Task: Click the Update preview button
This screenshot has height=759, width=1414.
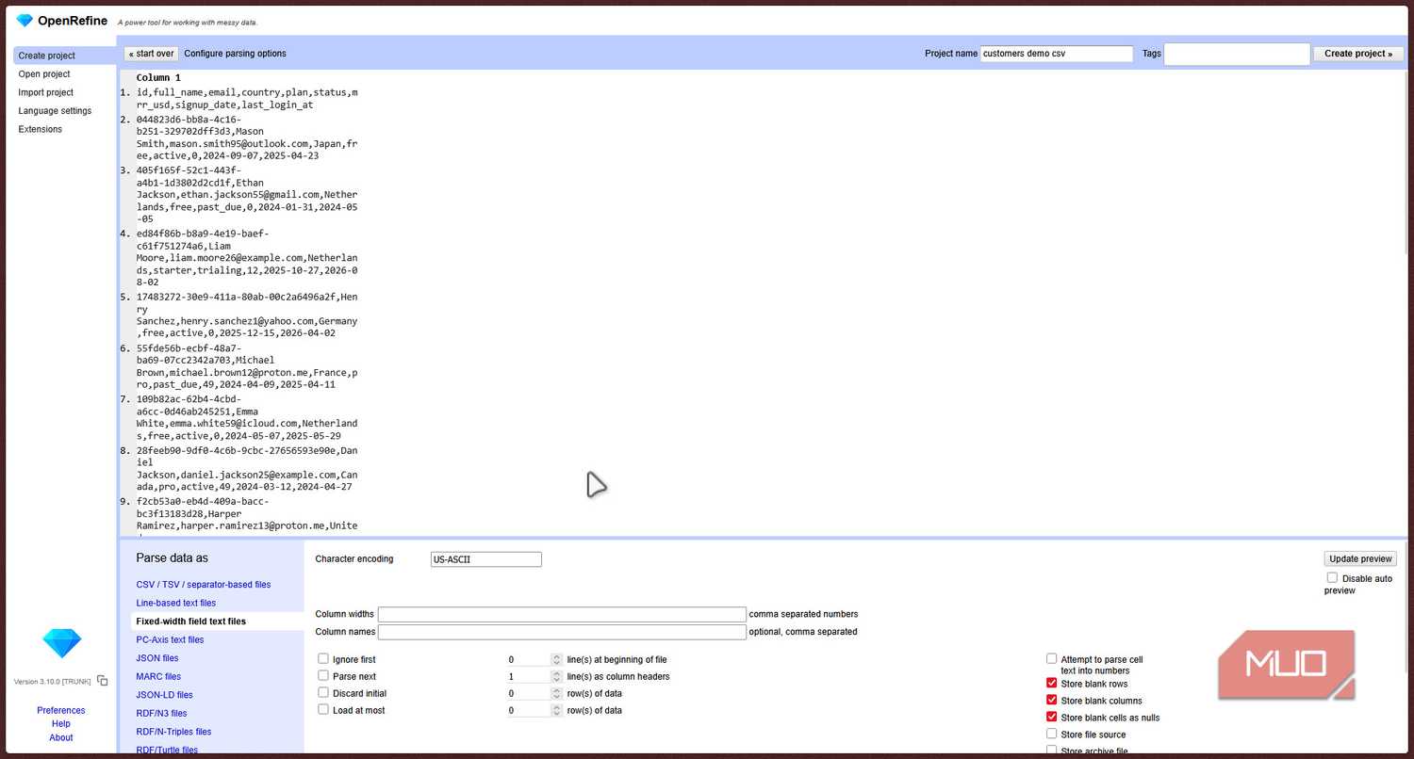Action: pyautogui.click(x=1360, y=558)
